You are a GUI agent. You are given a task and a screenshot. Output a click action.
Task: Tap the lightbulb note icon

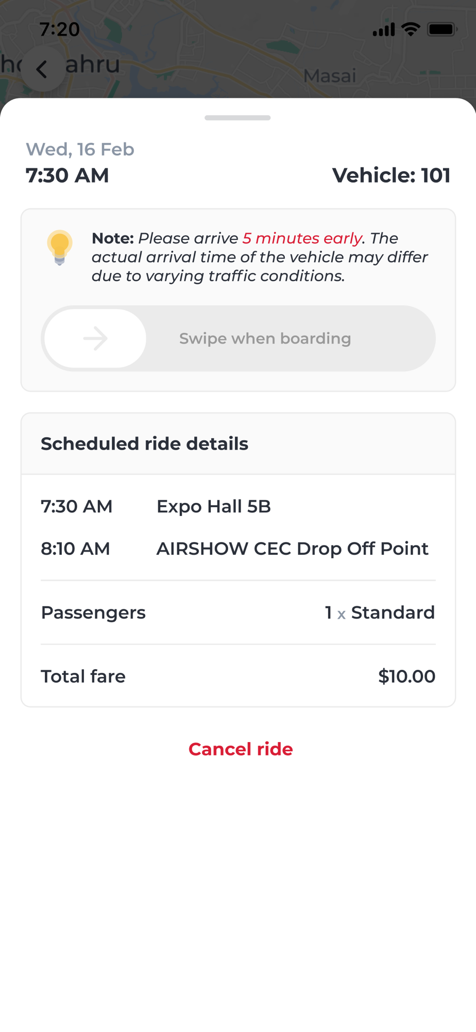pyautogui.click(x=60, y=247)
